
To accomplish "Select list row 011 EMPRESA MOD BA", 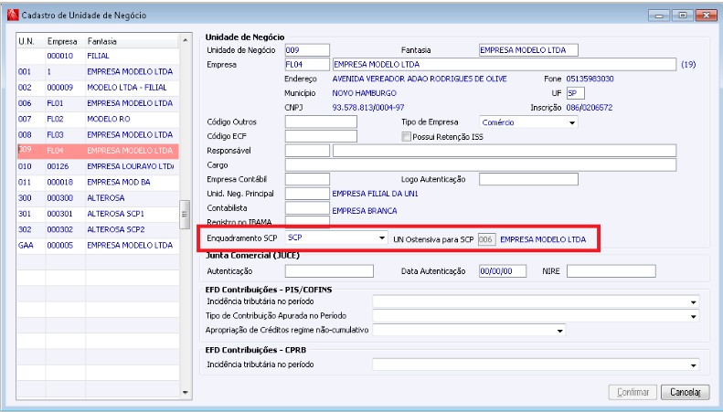I will [x=98, y=182].
